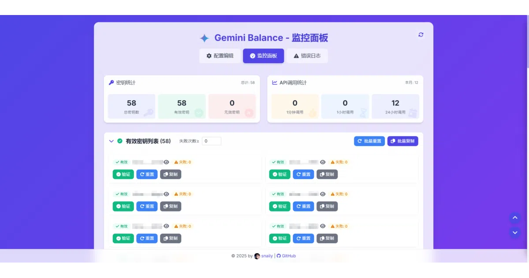
Task: Click the 失败次数 threshold input field
Action: [x=212, y=141]
